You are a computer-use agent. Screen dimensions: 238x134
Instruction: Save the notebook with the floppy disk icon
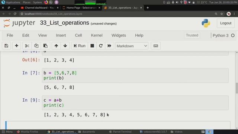[x=6, y=46]
